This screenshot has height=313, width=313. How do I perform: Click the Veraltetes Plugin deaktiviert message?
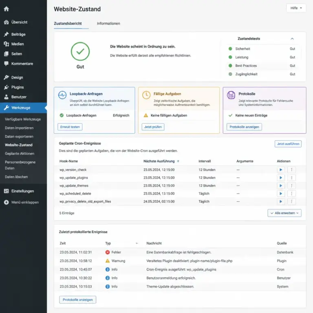pos(189,261)
